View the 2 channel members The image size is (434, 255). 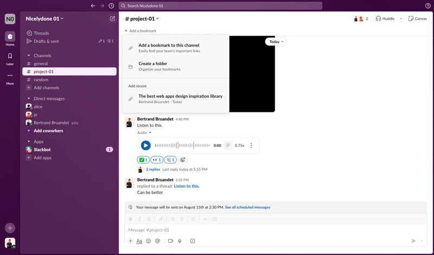pyautogui.click(x=361, y=18)
